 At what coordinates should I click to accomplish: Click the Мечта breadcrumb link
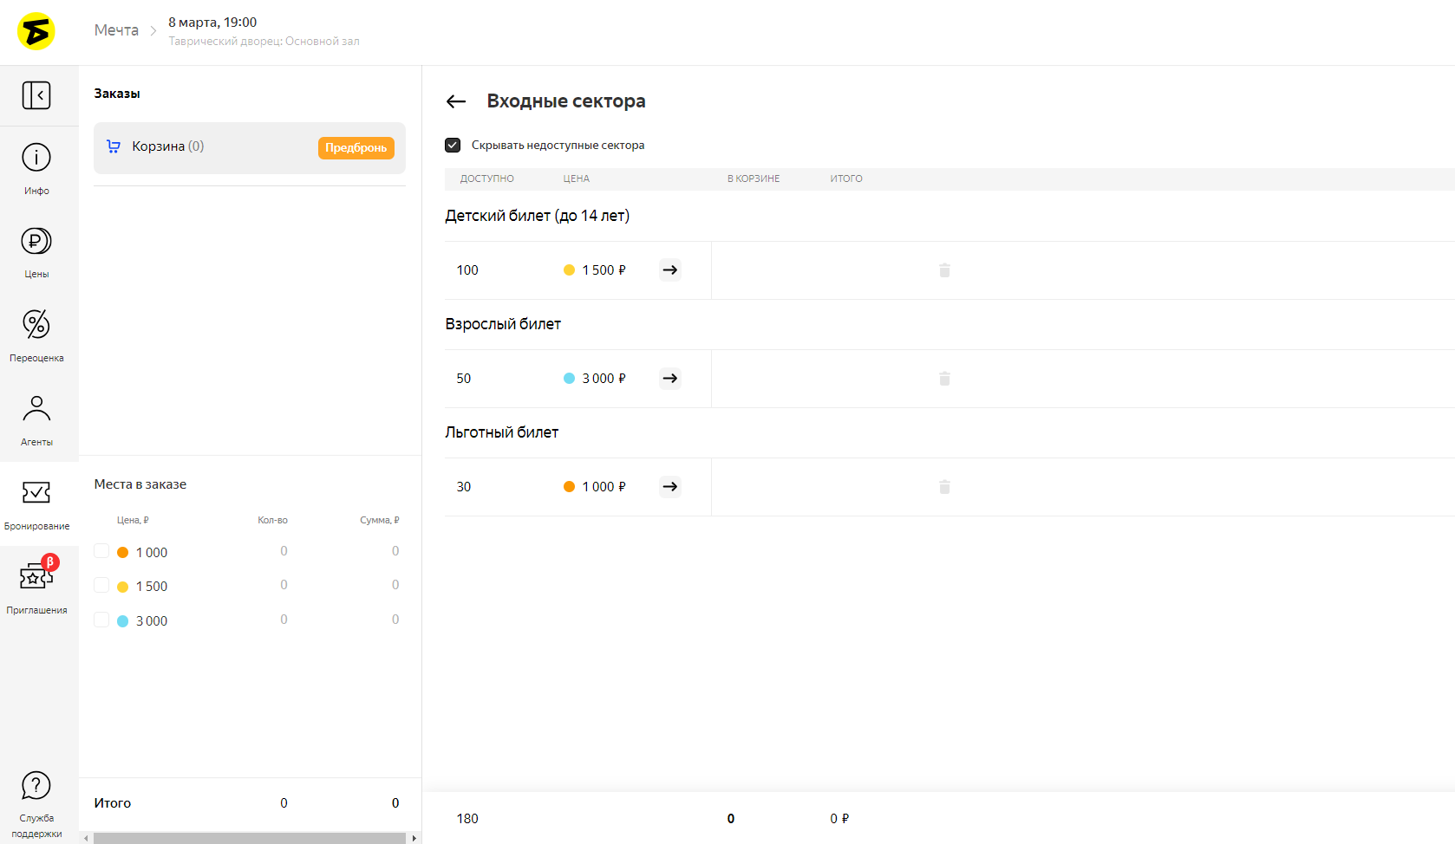point(116,30)
